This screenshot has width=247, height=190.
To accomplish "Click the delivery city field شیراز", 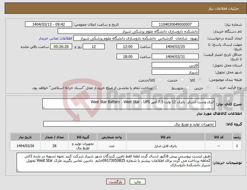I will (175, 72).
